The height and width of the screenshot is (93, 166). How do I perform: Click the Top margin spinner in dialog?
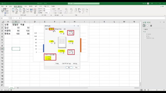pyautogui.click(x=64, y=34)
